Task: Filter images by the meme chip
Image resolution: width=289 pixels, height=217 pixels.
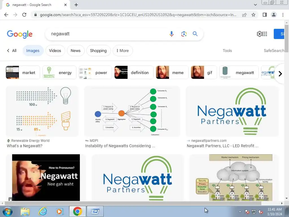Action: click(x=172, y=72)
